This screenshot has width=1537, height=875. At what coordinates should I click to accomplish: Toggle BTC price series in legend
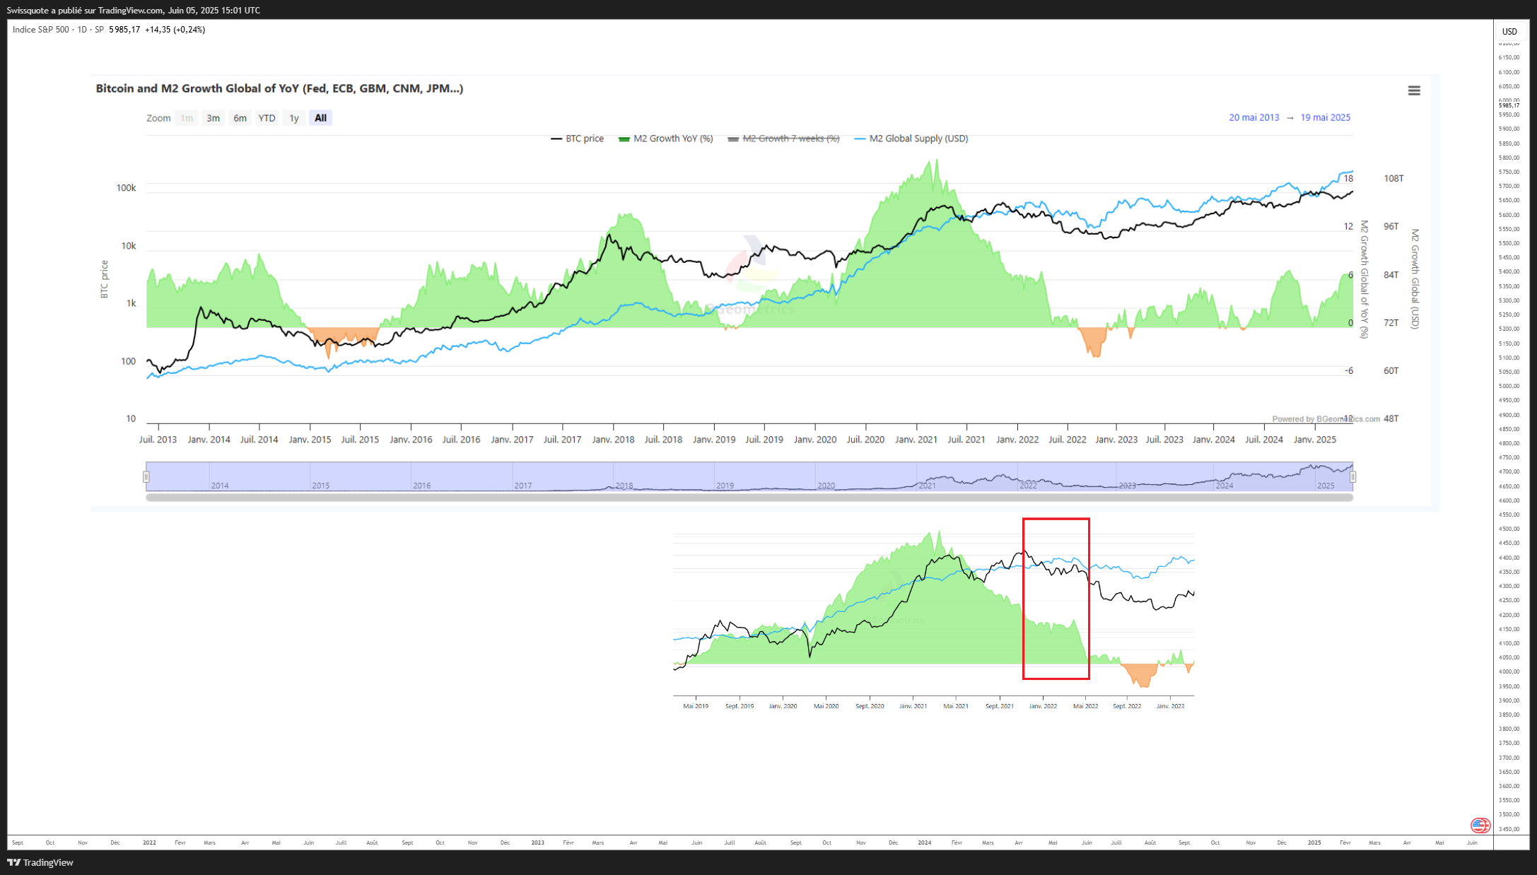tap(577, 139)
